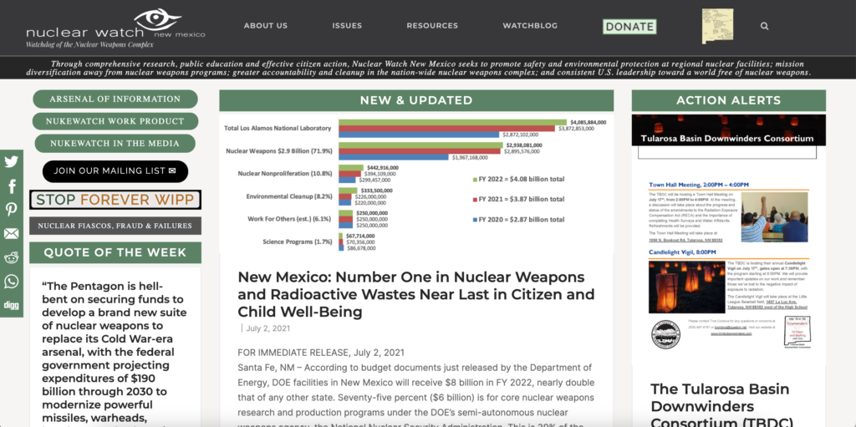
Task: Click the New & Updated section header
Action: pyautogui.click(x=416, y=100)
